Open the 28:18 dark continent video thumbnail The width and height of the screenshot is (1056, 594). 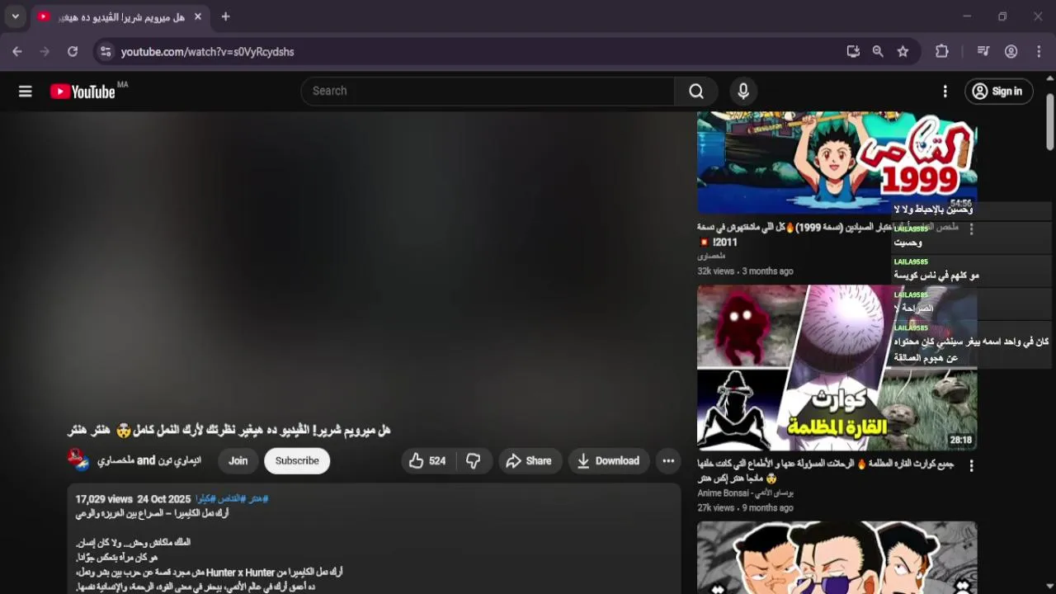[837, 368]
